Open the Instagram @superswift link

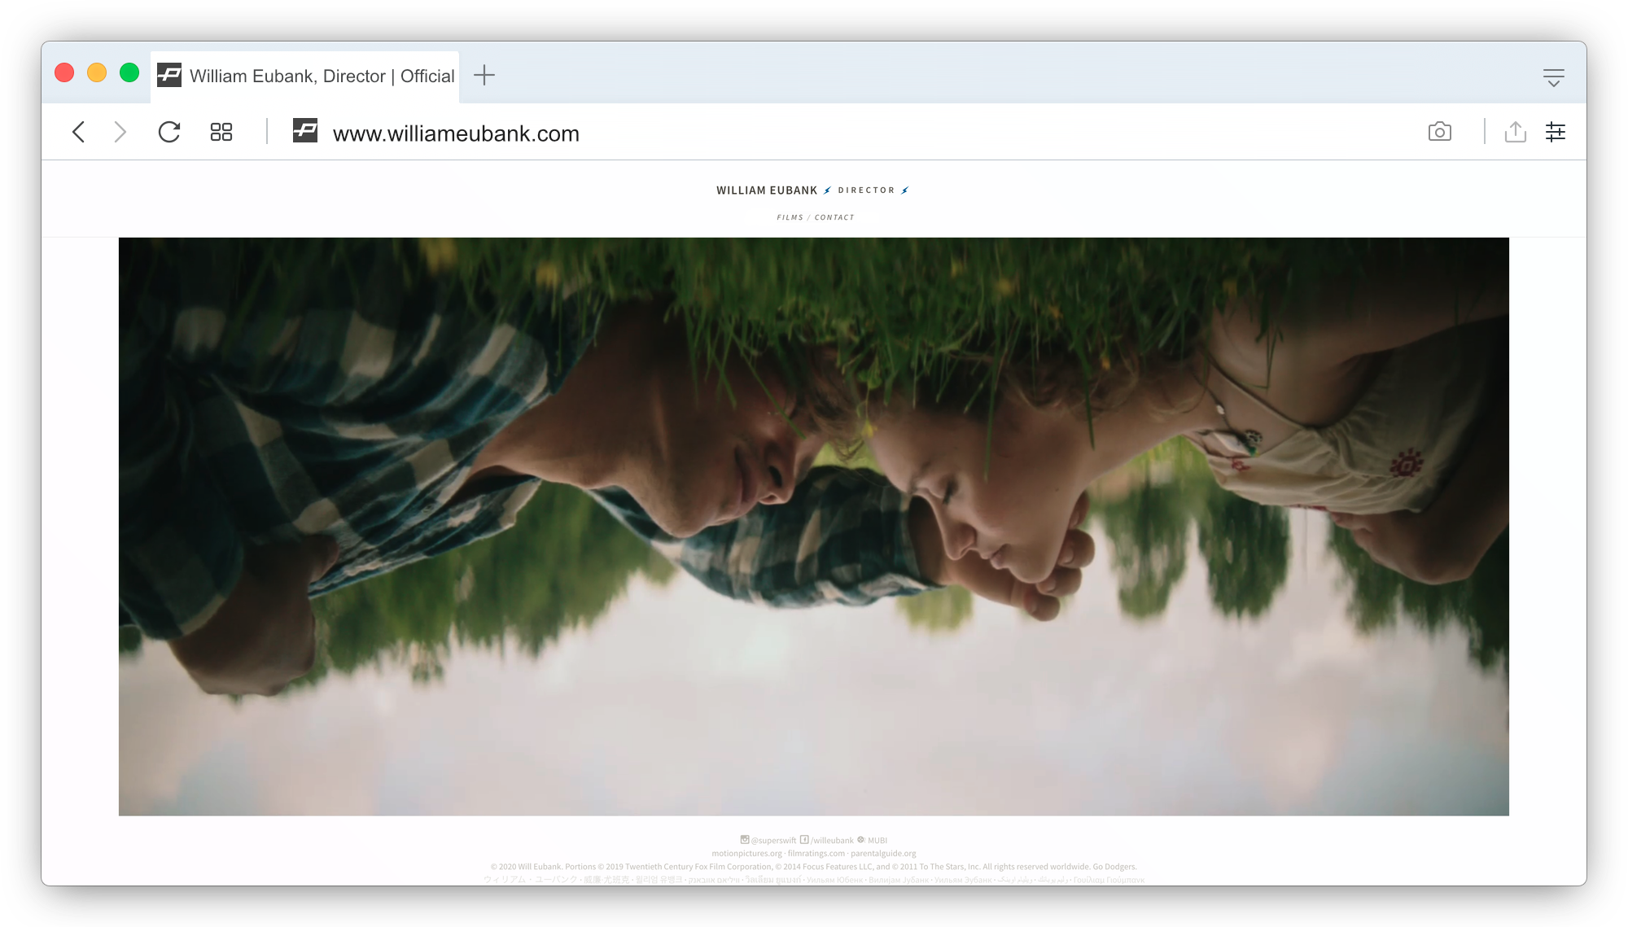773,841
